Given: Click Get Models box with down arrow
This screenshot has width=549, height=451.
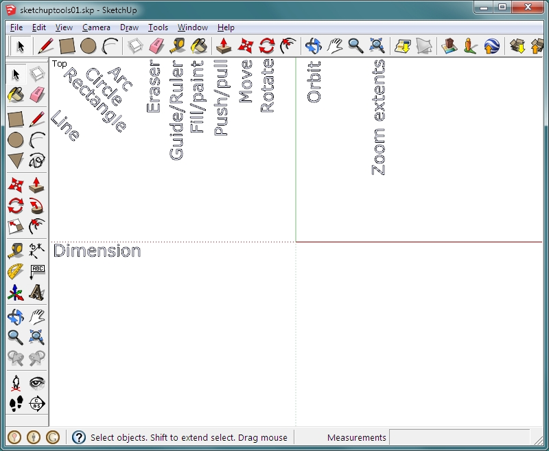Looking at the screenshot, I should coord(517,46).
